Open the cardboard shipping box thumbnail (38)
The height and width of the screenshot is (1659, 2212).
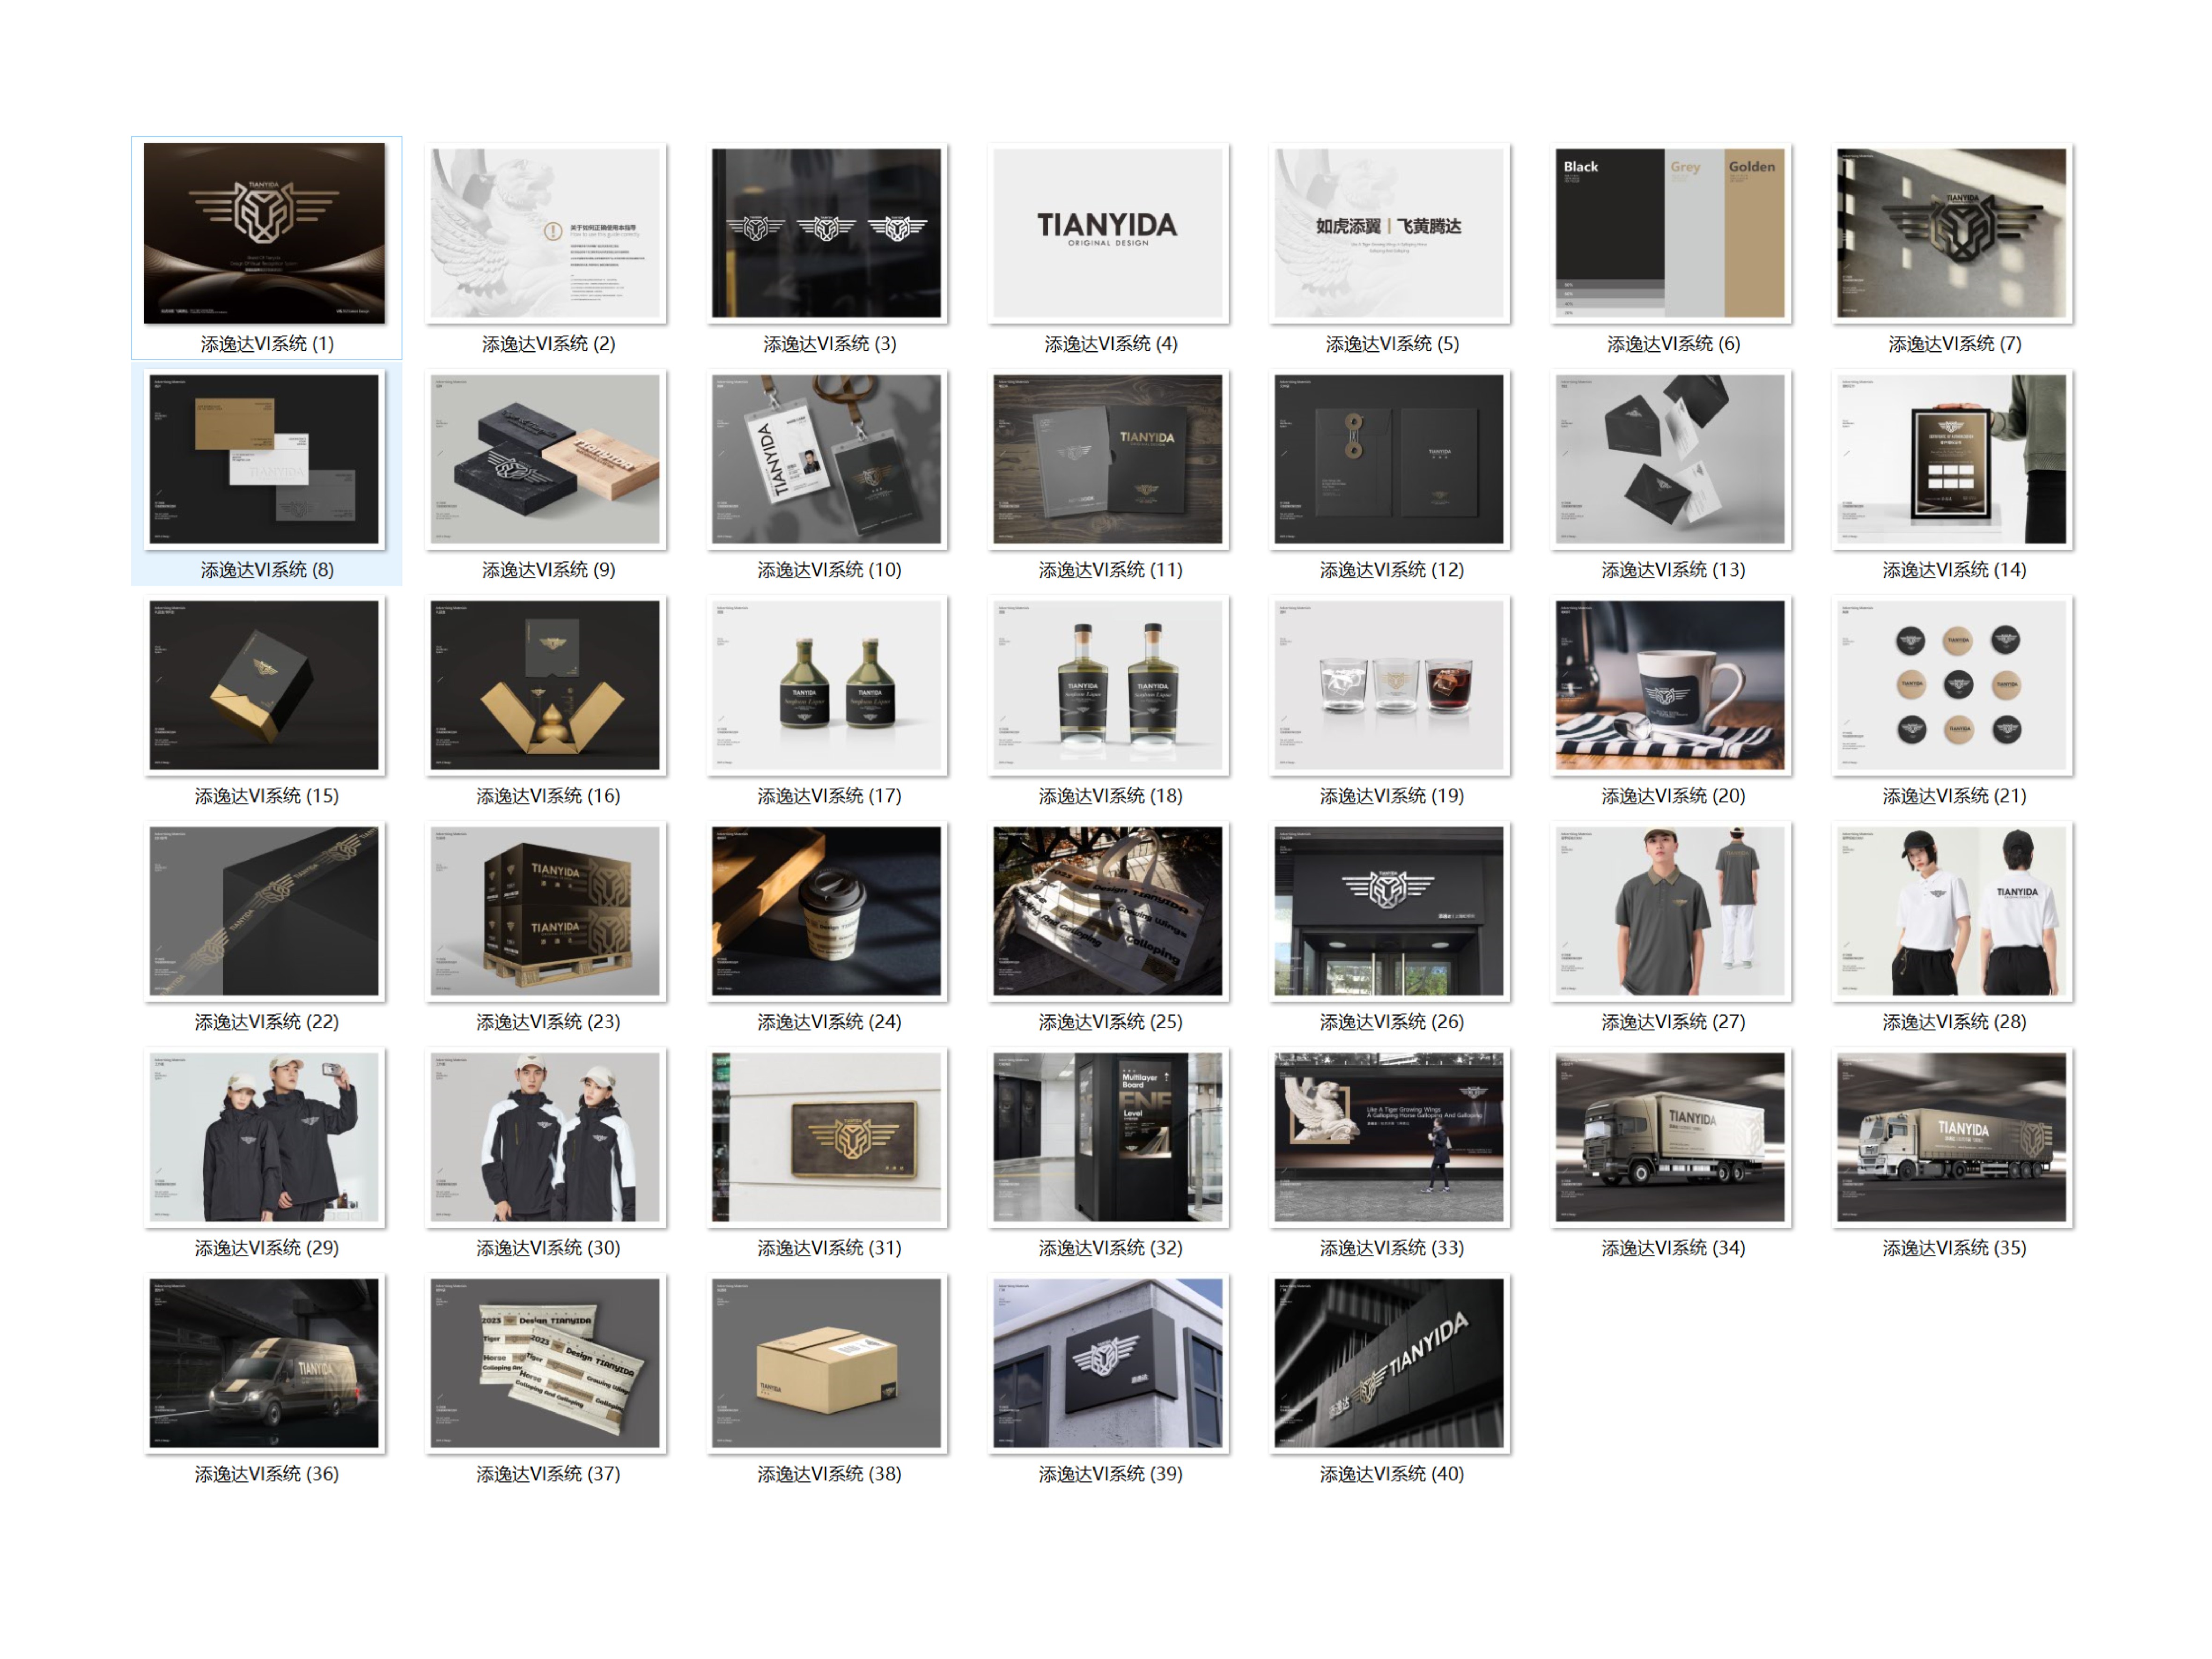point(827,1363)
